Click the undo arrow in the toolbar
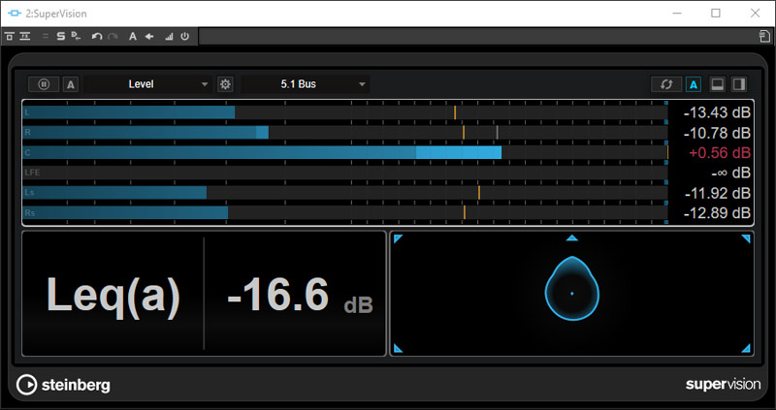The image size is (776, 410). (96, 36)
